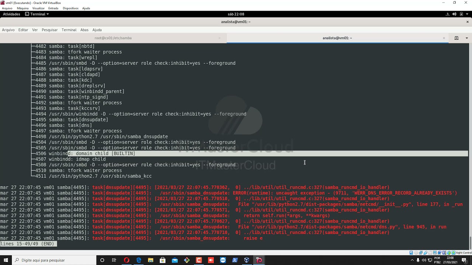Click 'raise e' log line
The width and height of the screenshot is (472, 265).
253,238
